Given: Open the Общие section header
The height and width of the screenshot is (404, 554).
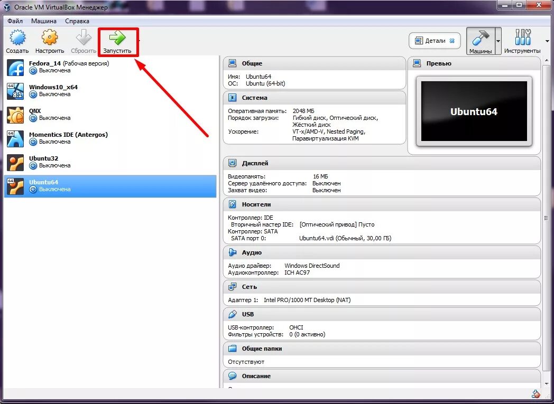Looking at the screenshot, I should [315, 63].
